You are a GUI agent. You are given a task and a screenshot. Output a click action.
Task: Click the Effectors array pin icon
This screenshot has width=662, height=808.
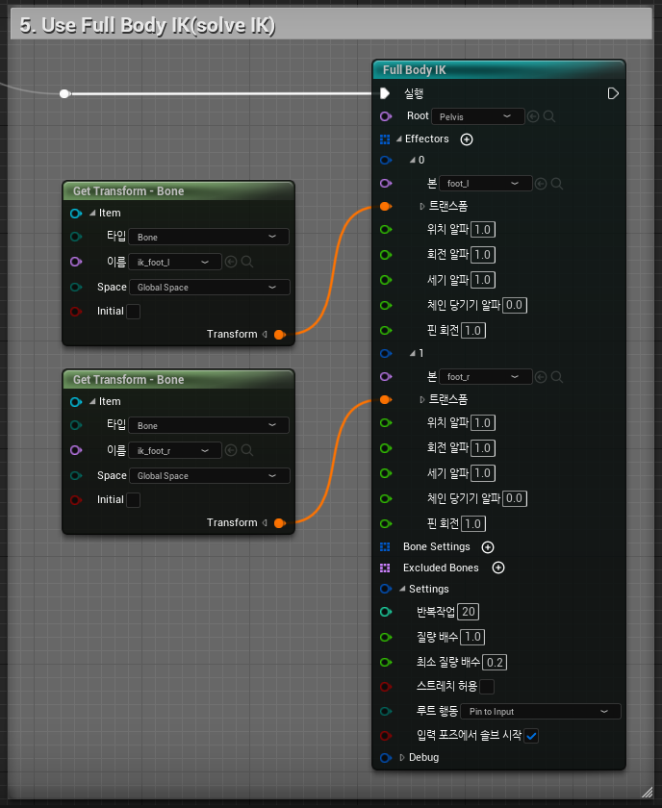tap(385, 139)
